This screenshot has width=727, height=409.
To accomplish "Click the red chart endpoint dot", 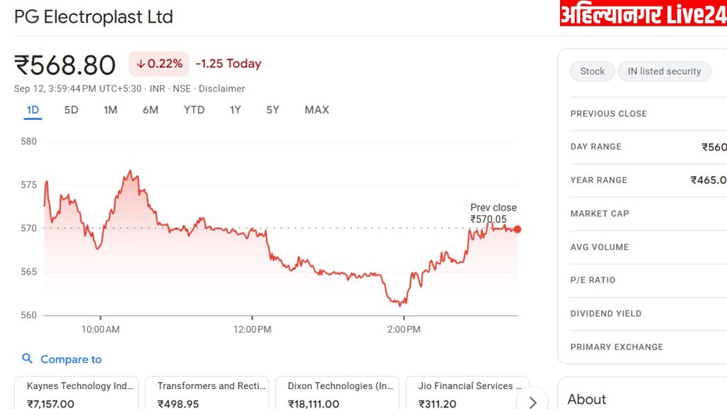I will tap(518, 229).
